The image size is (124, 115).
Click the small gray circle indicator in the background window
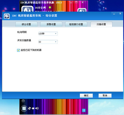click(x=23, y=101)
